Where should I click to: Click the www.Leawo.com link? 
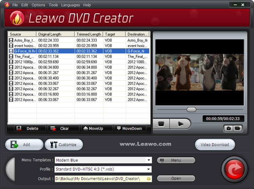coord(145,144)
